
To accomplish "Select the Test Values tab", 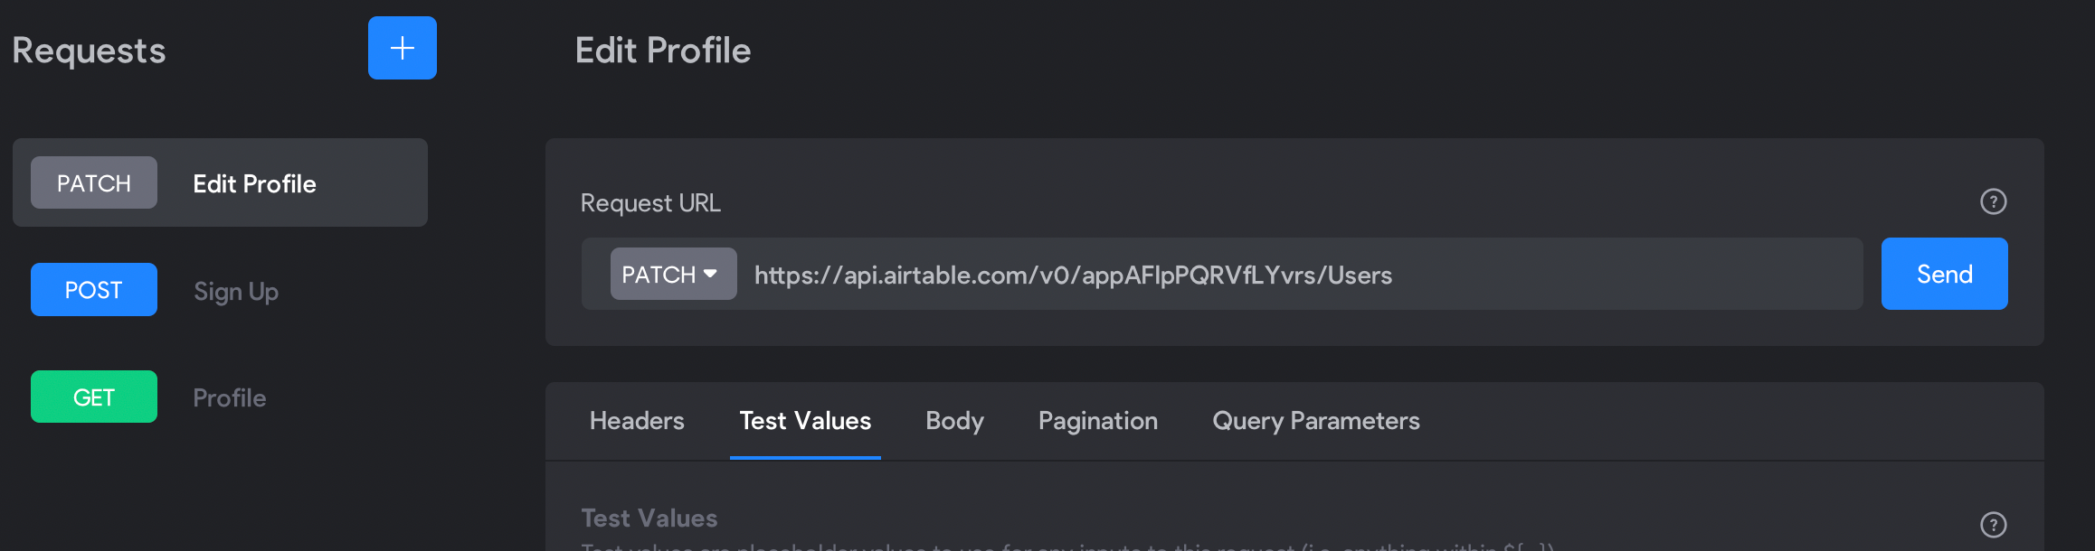I will tap(805, 421).
